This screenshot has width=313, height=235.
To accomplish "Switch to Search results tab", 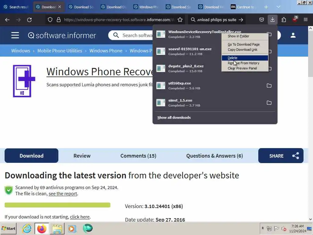I will click(17, 7).
